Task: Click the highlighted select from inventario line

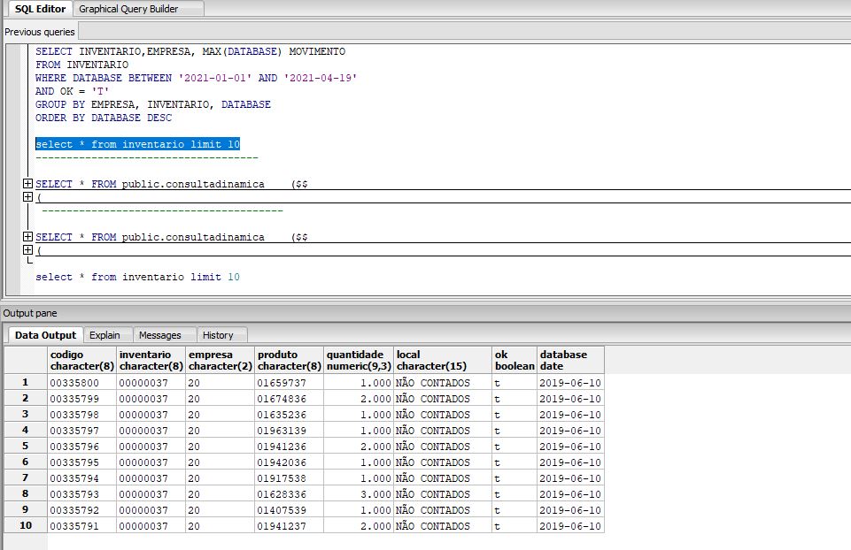Action: tap(137, 144)
